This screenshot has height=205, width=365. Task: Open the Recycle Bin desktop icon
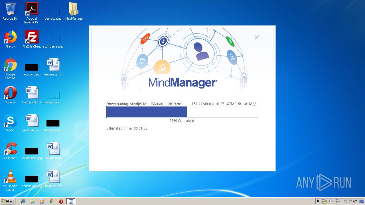[10, 11]
